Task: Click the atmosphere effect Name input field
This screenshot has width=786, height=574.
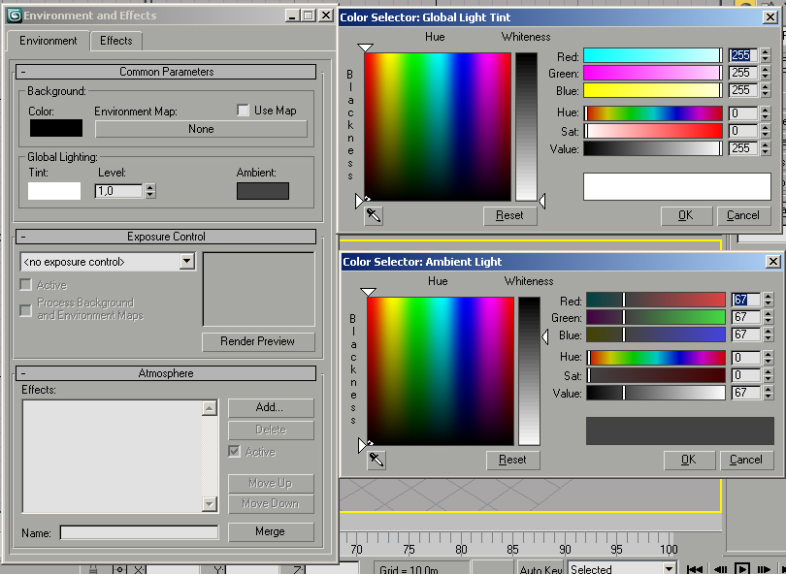Action: pos(140,532)
